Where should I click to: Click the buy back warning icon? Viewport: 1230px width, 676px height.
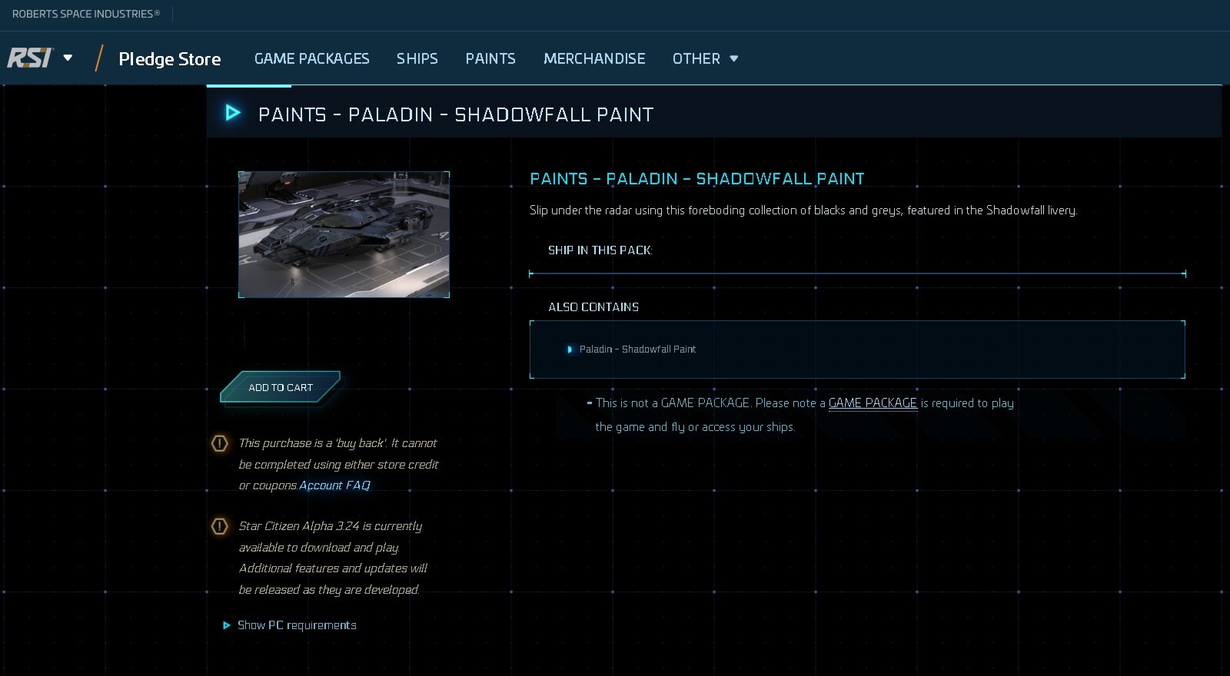point(219,443)
